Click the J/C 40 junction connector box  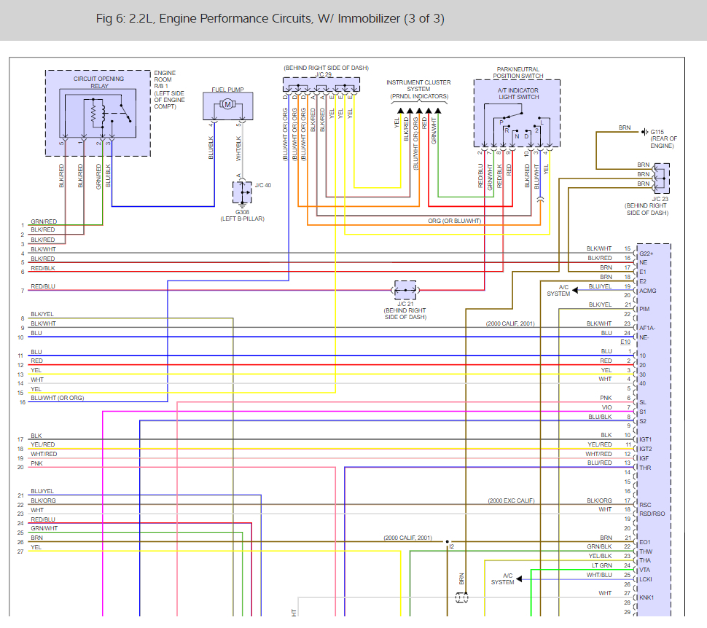coord(243,192)
